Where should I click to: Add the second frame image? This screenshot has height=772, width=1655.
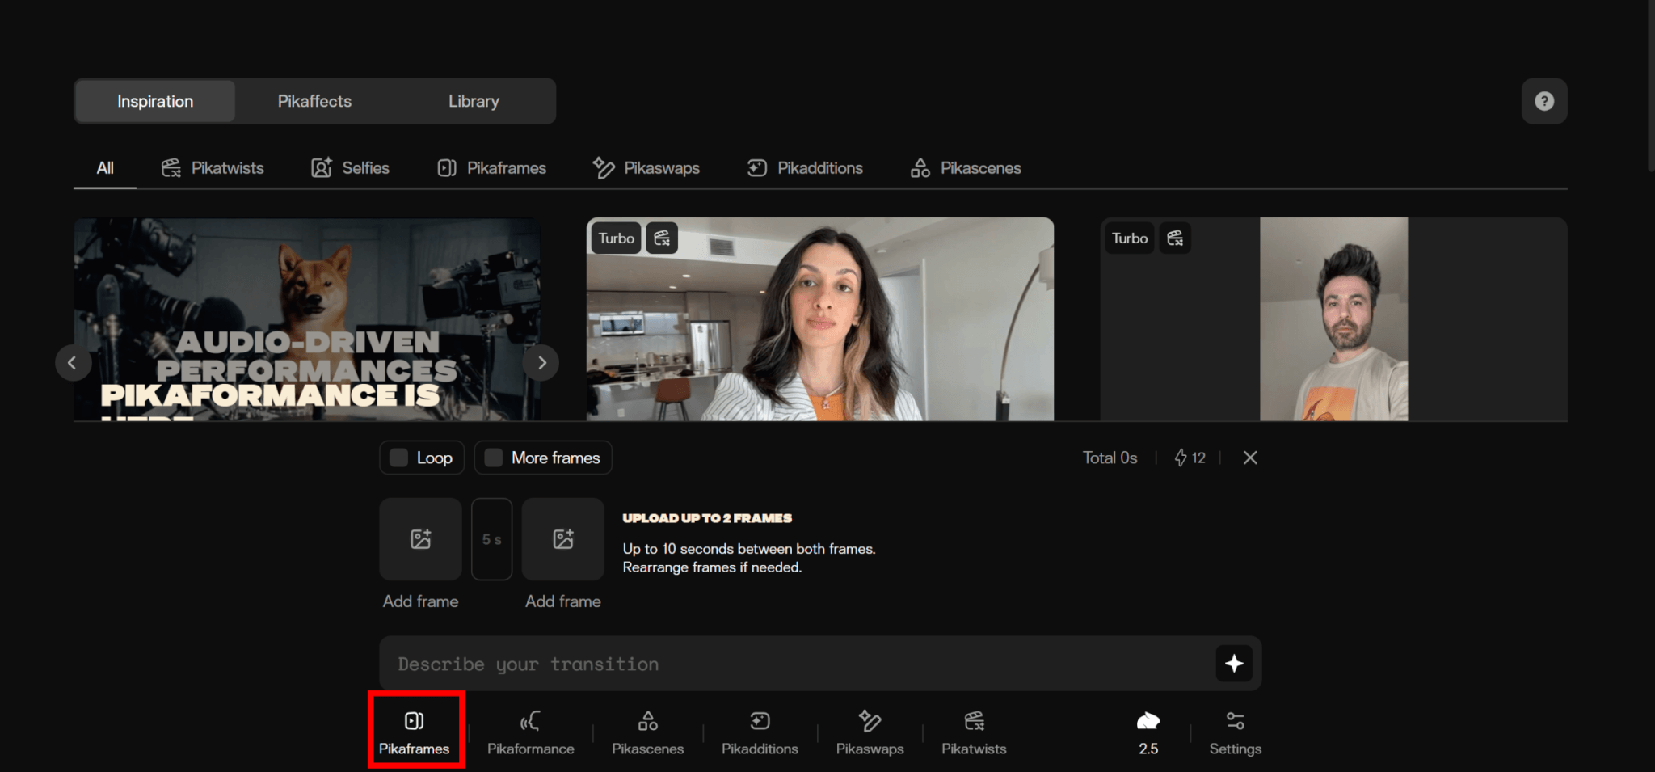pyautogui.click(x=562, y=539)
